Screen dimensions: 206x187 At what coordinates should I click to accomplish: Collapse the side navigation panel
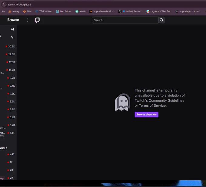point(12,29)
